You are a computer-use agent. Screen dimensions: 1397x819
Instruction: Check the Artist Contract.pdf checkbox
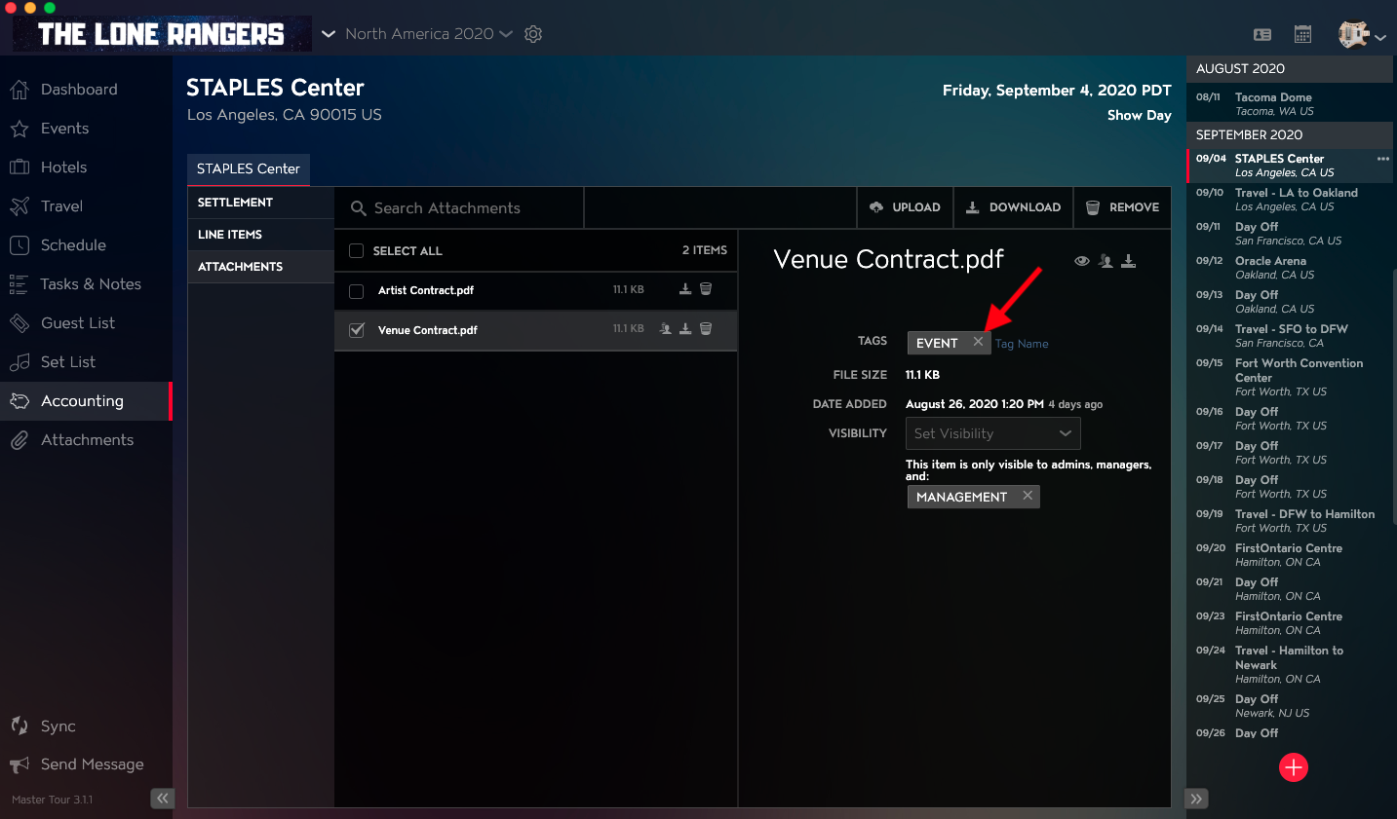click(357, 291)
